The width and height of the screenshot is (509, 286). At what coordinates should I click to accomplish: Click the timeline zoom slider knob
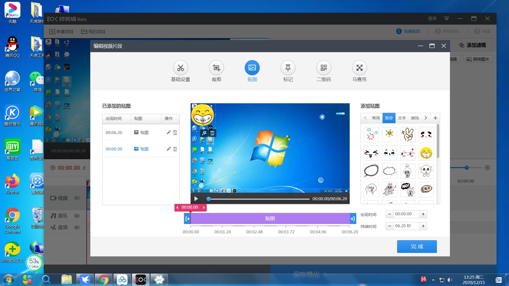coord(466,168)
